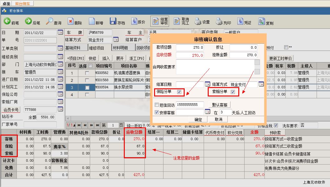Click the 后笔 next record arrow icon
Image resolution: width=330 pixels, height=187 pixels.
28,21
